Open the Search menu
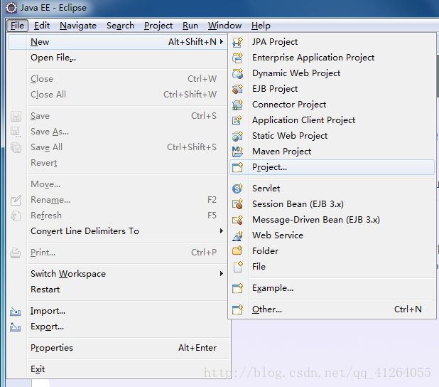439x387 pixels. click(x=120, y=26)
